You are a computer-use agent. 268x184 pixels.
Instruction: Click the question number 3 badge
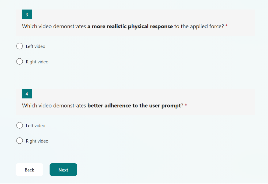[x=27, y=15]
